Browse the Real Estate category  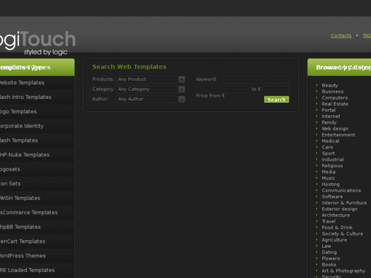point(335,104)
